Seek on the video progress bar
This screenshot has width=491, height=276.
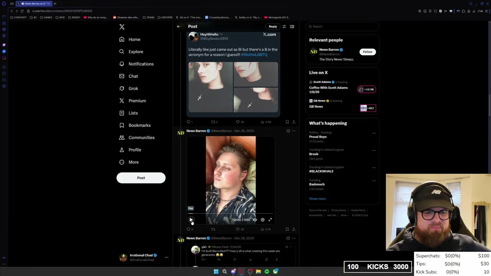pos(231,214)
